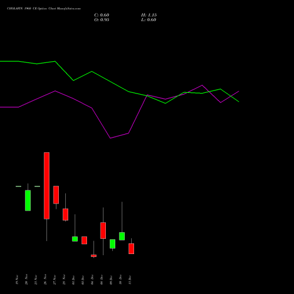Image resolution: width=294 pixels, height=294 pixels.
Task: Click the green dash marker above 21 Nov
Action: pyautogui.click(x=37, y=186)
